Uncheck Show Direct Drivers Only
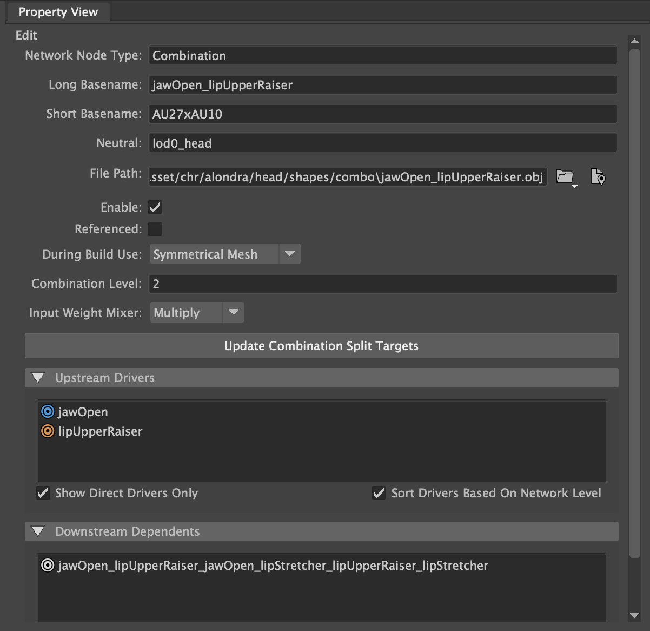The image size is (650, 631). [x=43, y=493]
